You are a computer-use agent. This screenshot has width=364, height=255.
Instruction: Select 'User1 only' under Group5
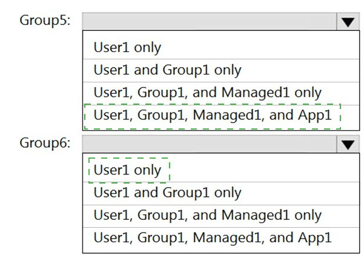point(127,47)
